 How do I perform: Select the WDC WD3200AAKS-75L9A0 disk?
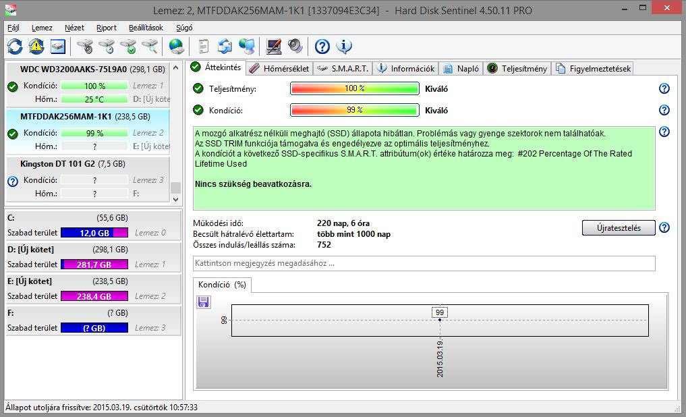[88, 85]
